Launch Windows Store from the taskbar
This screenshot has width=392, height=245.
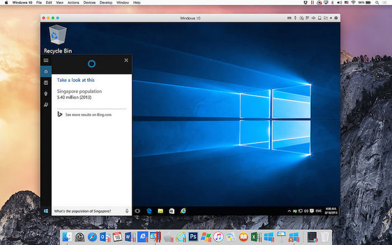coord(171,211)
